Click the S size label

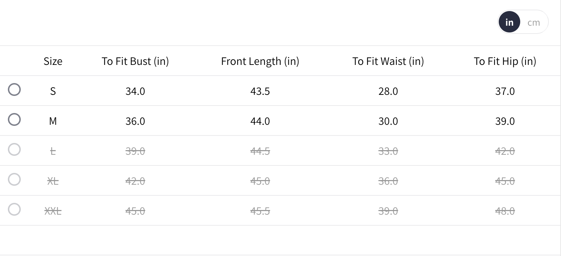(53, 91)
